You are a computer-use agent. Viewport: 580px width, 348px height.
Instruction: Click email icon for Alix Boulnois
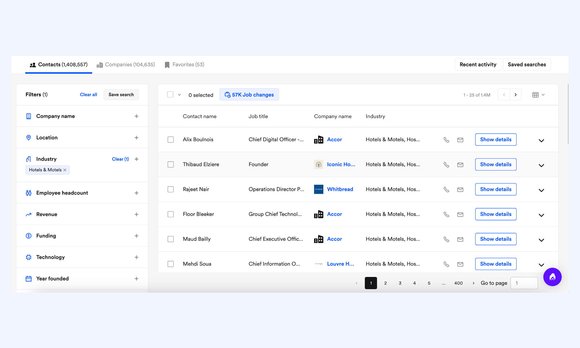point(460,140)
